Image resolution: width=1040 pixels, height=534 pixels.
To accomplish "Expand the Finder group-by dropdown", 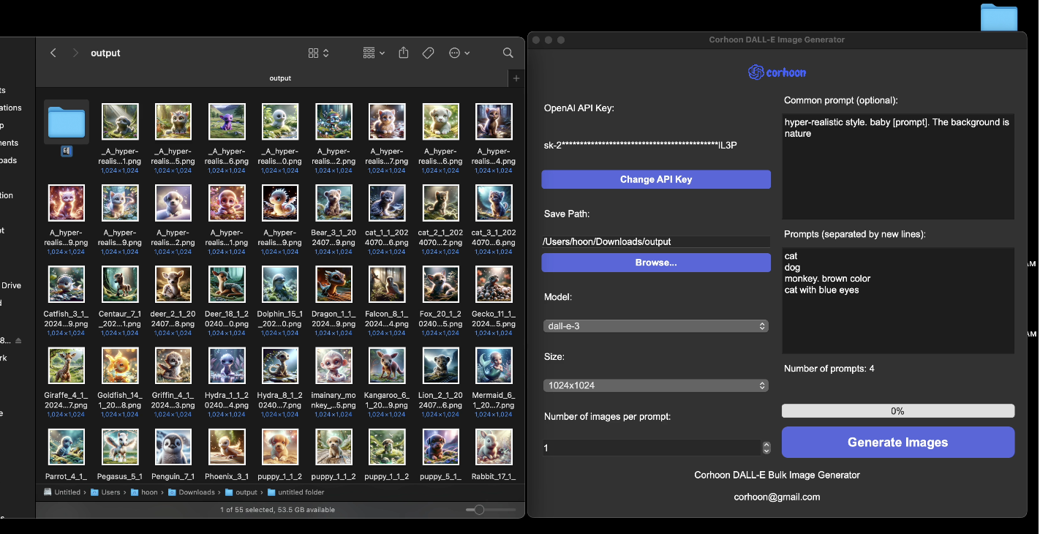I will tap(374, 53).
